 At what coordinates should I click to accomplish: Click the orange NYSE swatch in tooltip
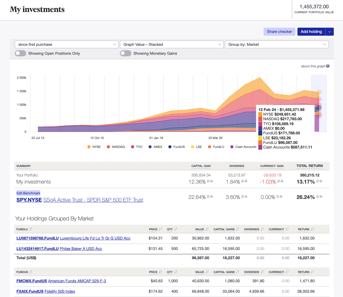tap(260, 114)
